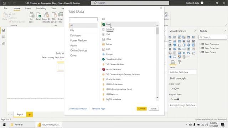Select the Other category in Get Data
Screen dimensions: 228x128
pyautogui.click(x=73, y=55)
